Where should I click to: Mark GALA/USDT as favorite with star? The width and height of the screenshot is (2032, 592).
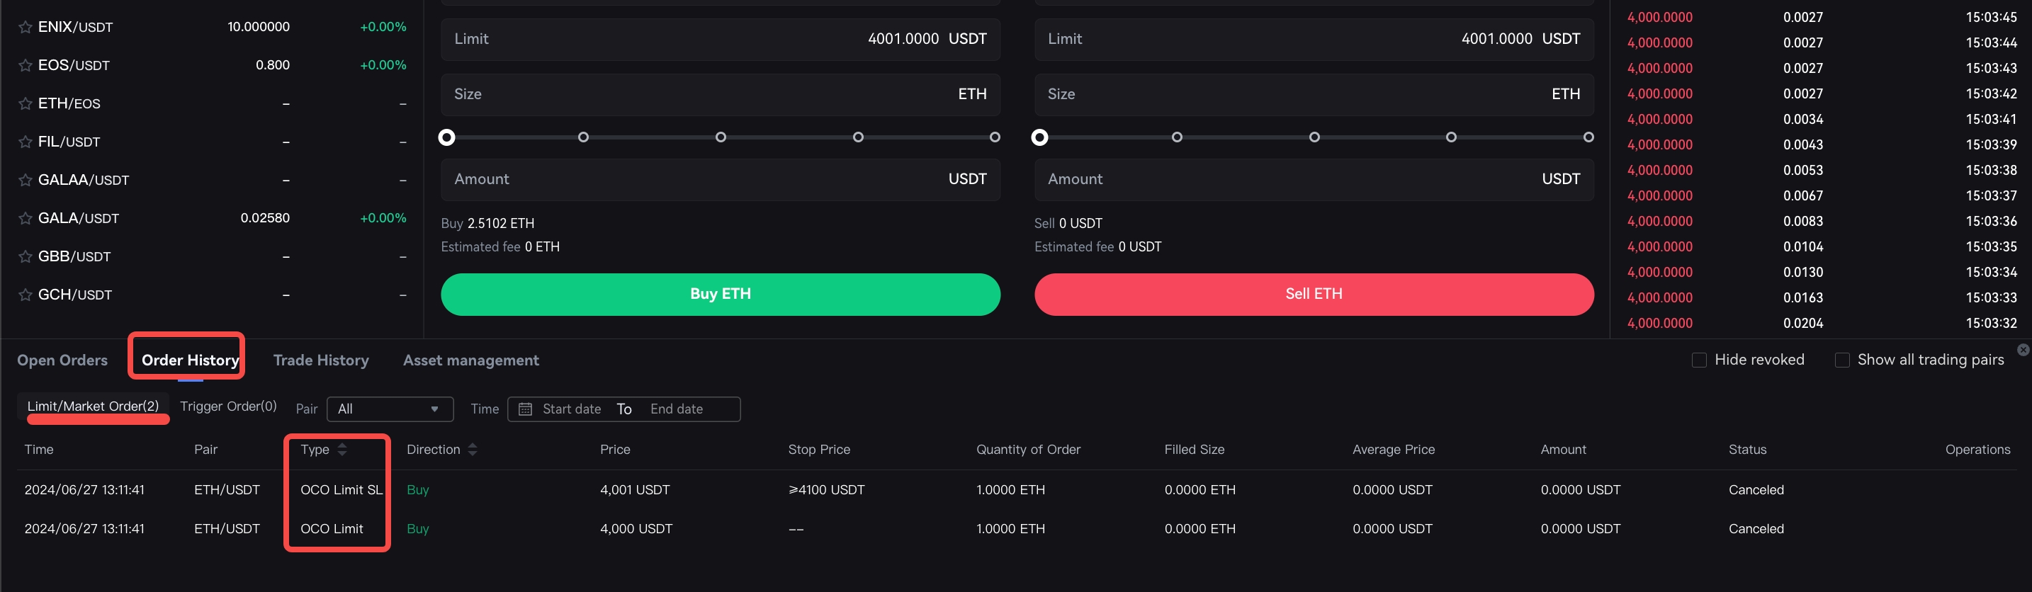point(26,218)
